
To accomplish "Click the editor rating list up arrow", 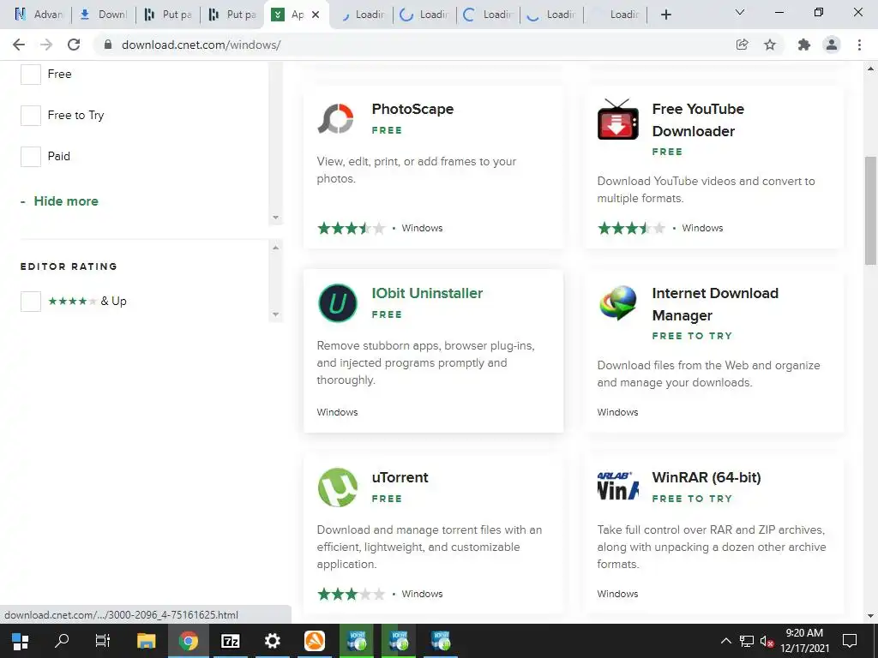I will point(275,248).
